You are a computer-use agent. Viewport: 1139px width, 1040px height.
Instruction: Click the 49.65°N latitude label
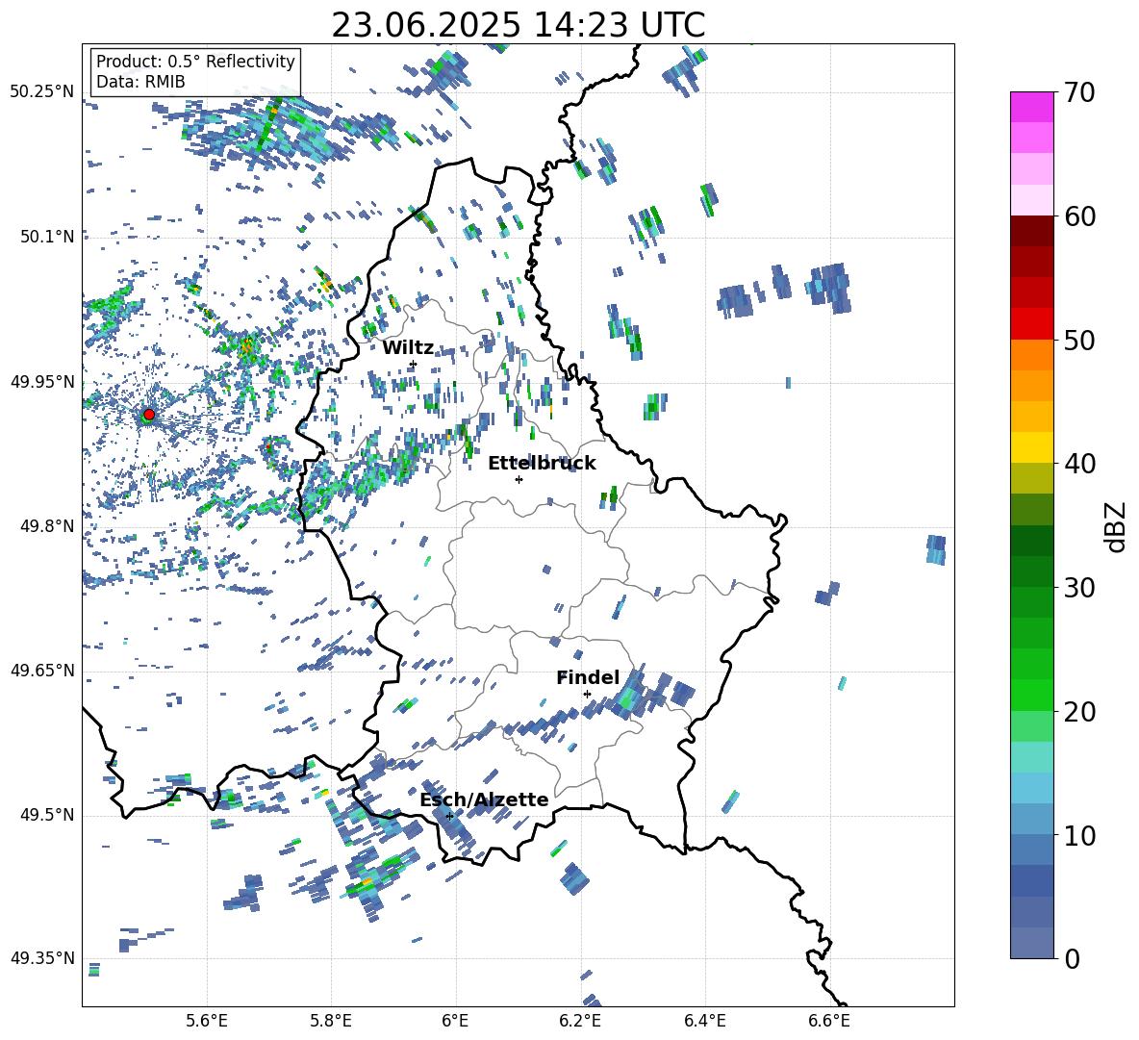[42, 670]
